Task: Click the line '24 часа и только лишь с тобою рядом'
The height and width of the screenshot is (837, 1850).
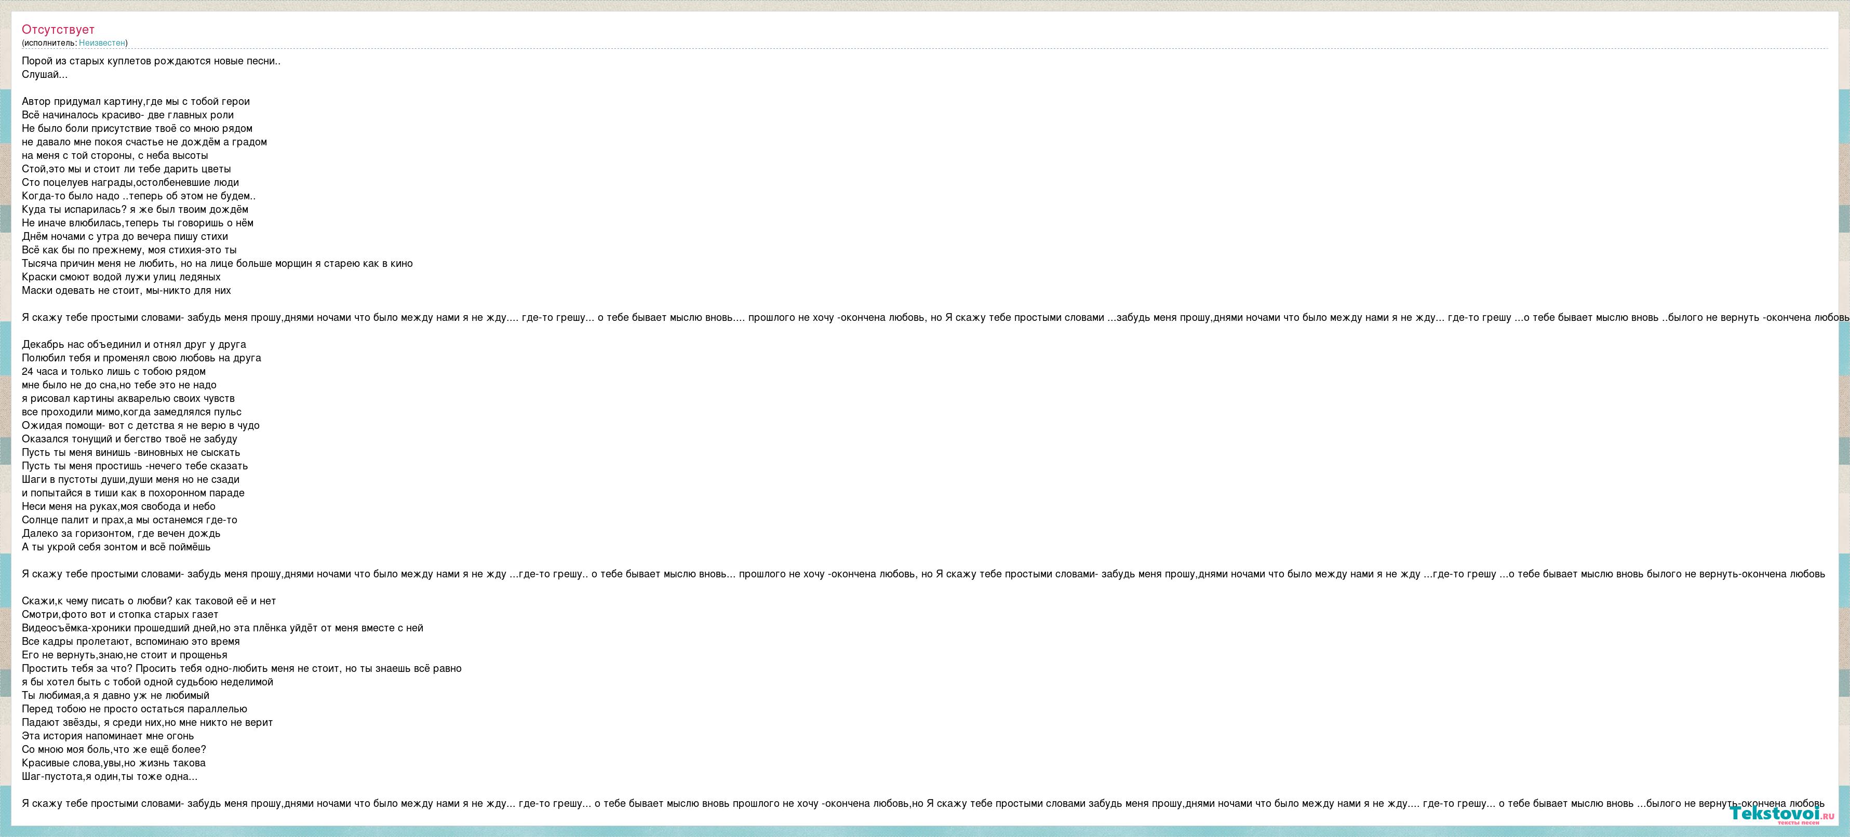Action: pyautogui.click(x=113, y=371)
